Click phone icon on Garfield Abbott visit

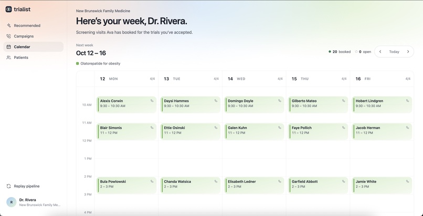(343, 181)
